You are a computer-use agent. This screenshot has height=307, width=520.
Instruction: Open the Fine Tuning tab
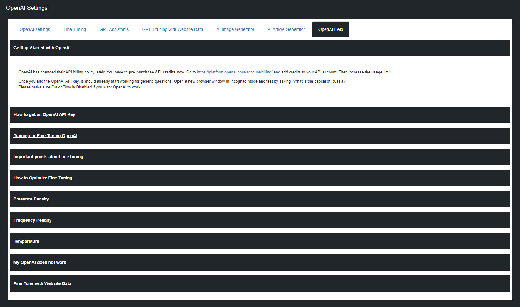pos(75,29)
